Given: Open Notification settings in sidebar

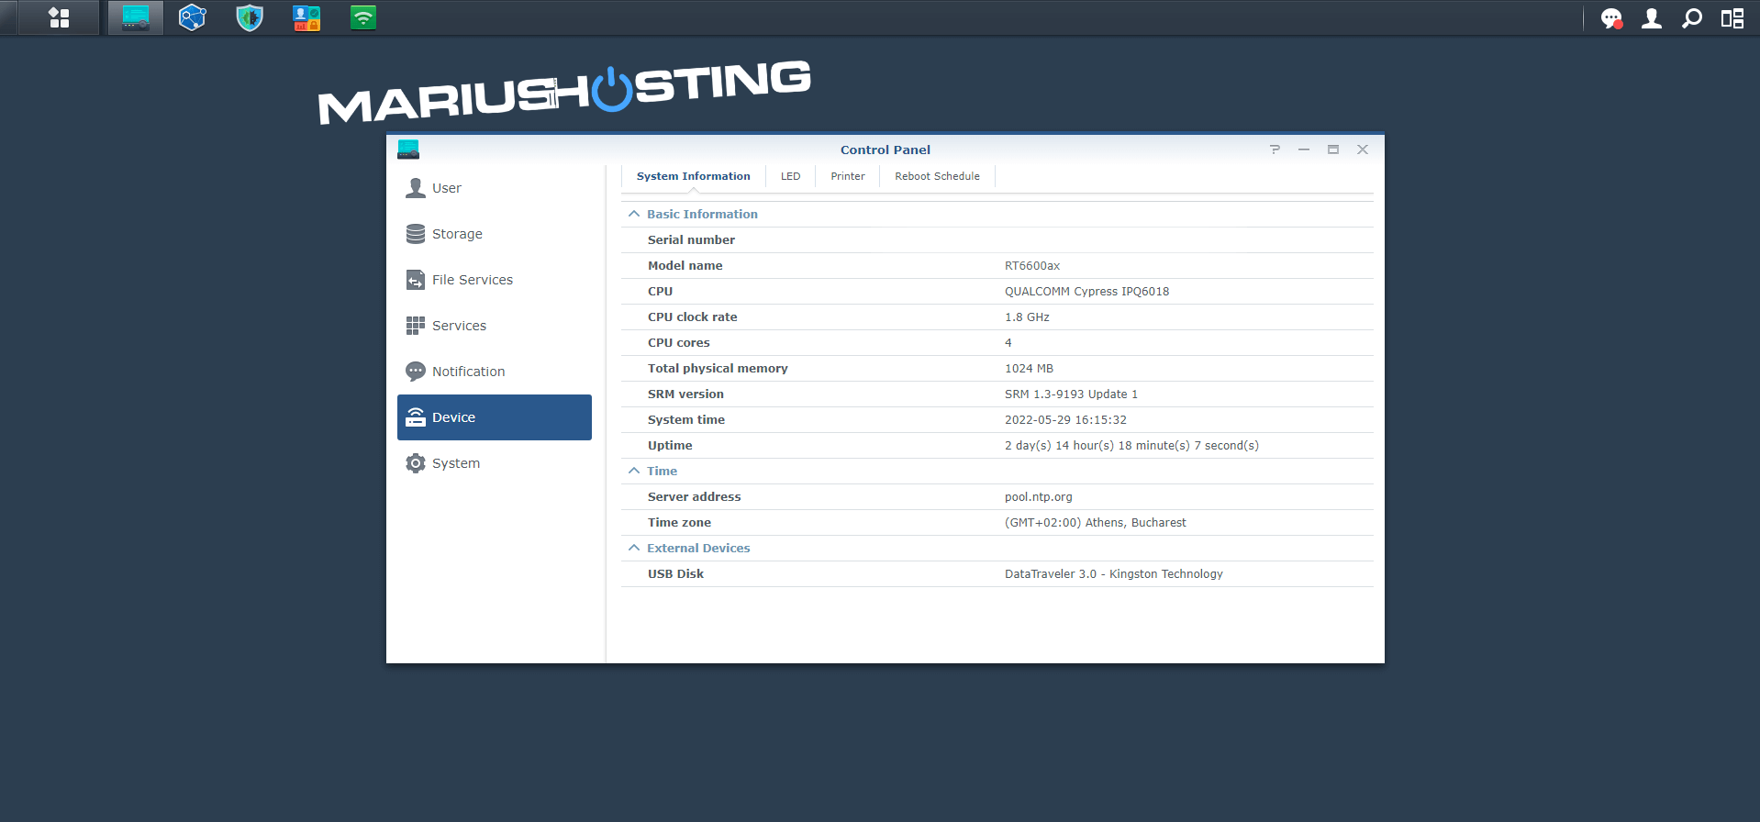Looking at the screenshot, I should [495, 372].
